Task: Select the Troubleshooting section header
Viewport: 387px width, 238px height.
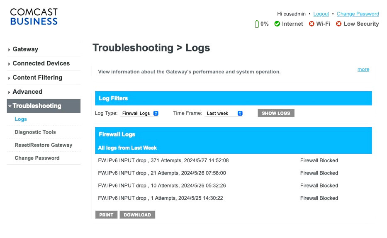Action: tap(44, 106)
